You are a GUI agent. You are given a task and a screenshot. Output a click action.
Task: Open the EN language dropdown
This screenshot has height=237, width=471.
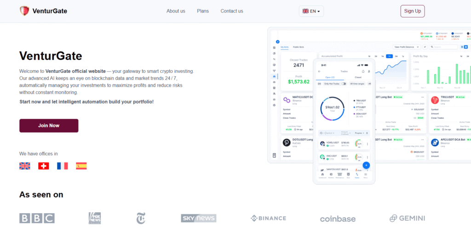311,11
